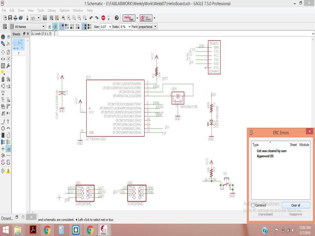This screenshot has height=236, width=315.
Task: Click the Save icon in the toolbar
Action: tap(10, 18)
